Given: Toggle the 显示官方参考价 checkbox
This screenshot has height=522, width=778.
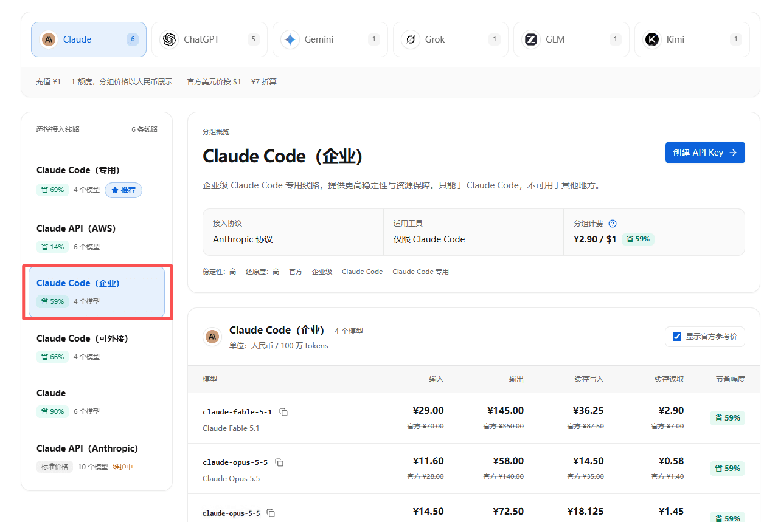Looking at the screenshot, I should tap(677, 337).
